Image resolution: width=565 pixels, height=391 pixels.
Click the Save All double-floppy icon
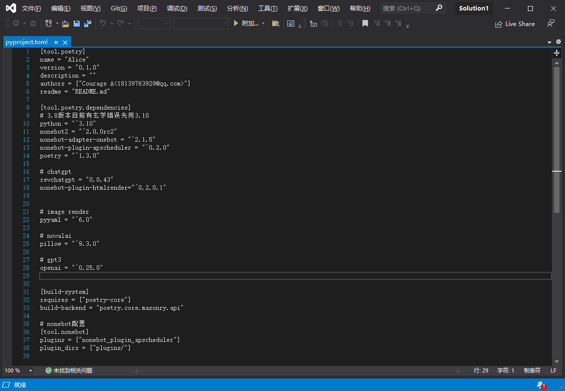(88, 24)
